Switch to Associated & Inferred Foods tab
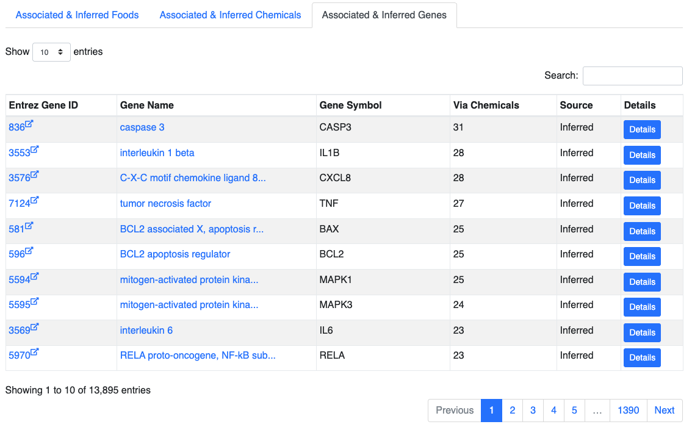 point(77,15)
